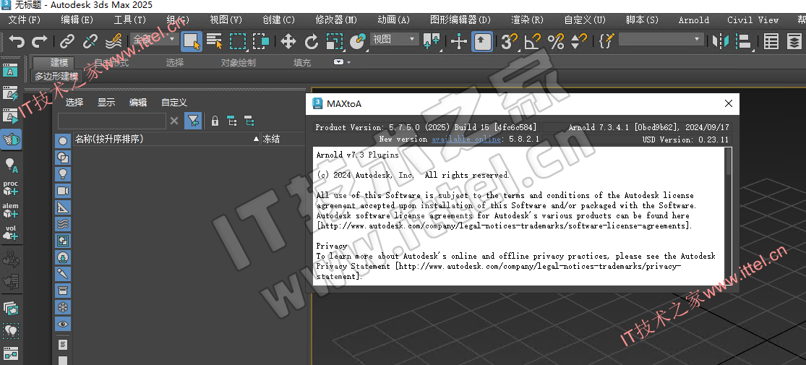
Task: Choose the Rectangular Selection Region tool
Action: (x=238, y=41)
